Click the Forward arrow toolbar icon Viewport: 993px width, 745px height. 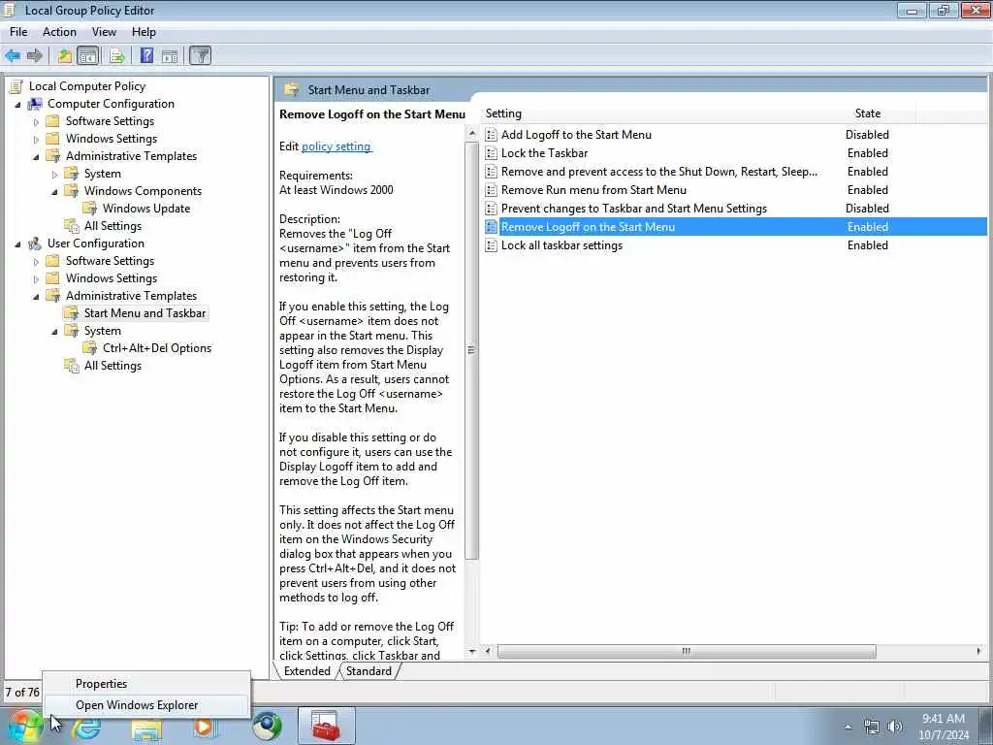(35, 55)
